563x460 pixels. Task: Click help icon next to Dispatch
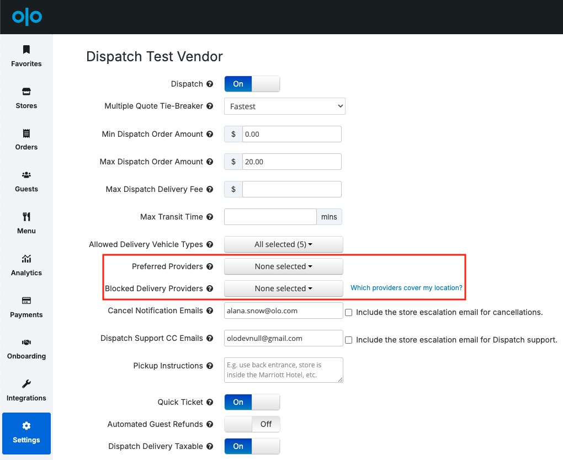210,84
